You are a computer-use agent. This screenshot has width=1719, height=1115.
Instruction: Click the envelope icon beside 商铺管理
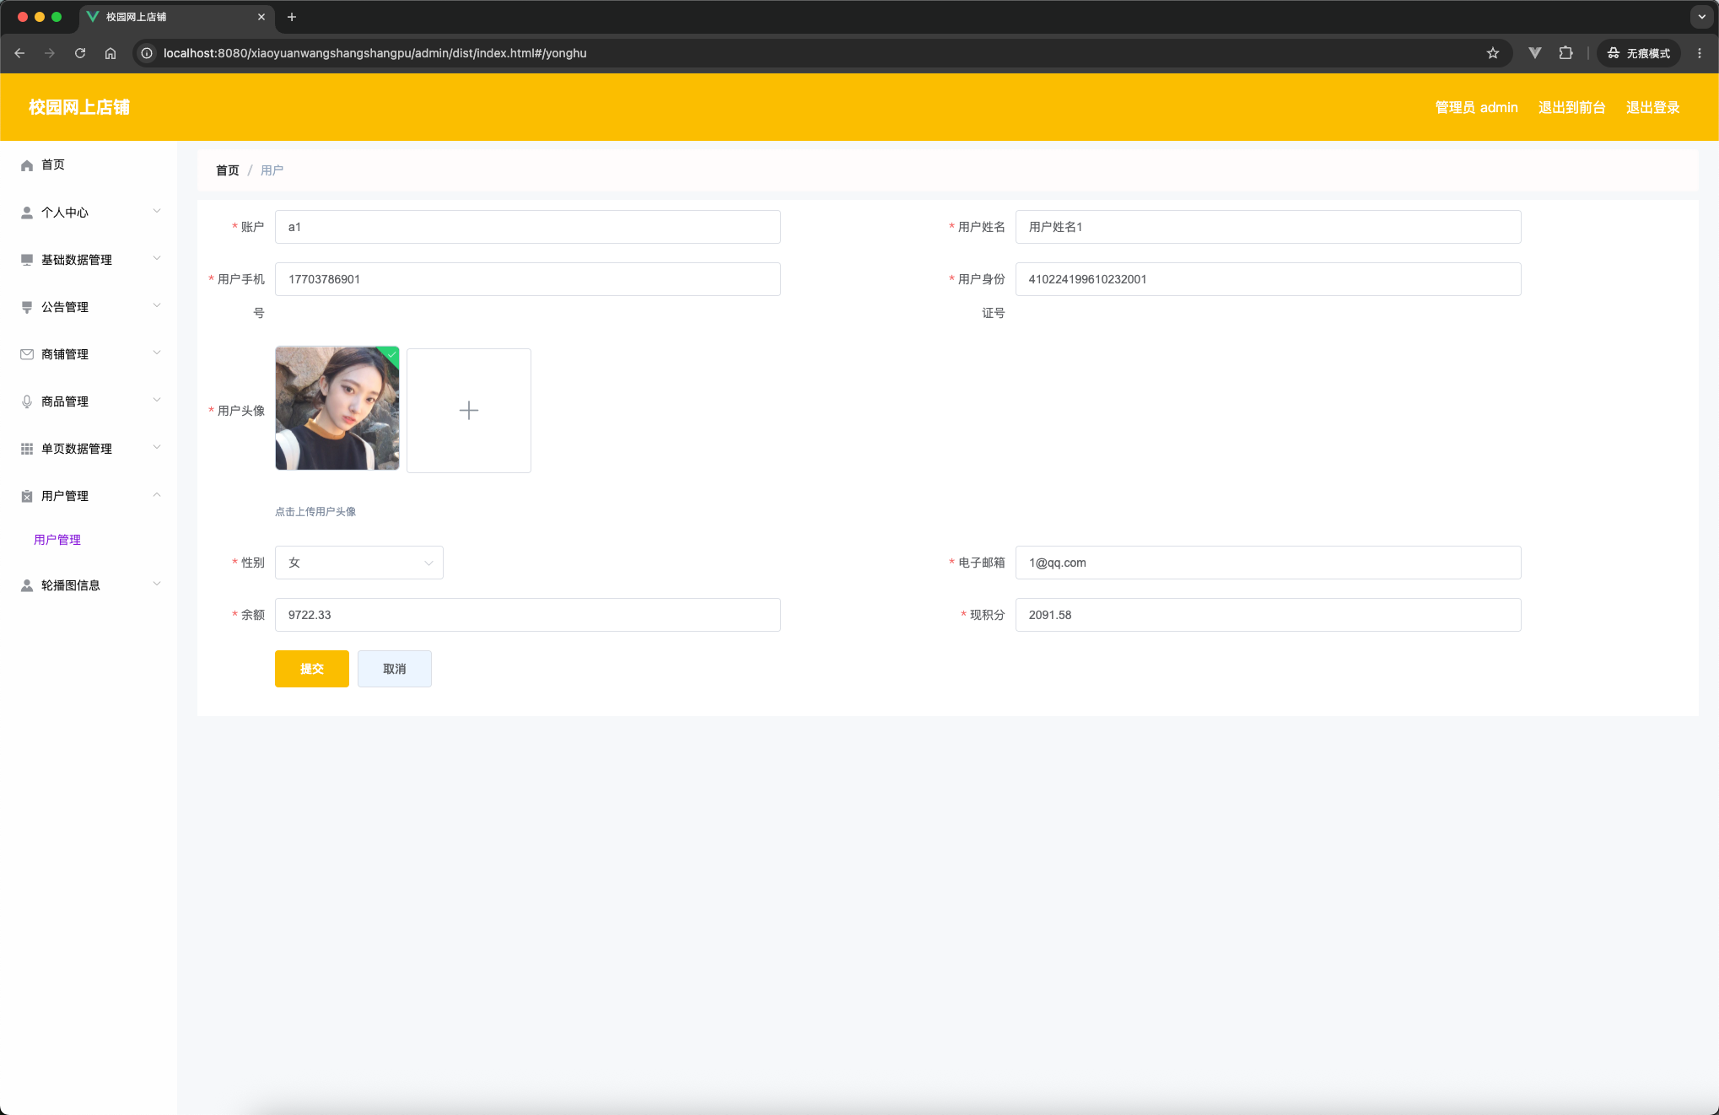pyautogui.click(x=27, y=354)
